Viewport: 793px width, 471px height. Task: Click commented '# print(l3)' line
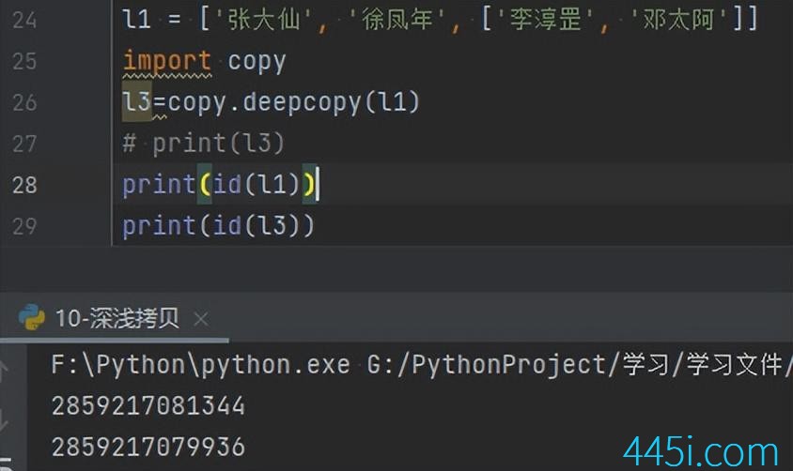[x=203, y=144]
